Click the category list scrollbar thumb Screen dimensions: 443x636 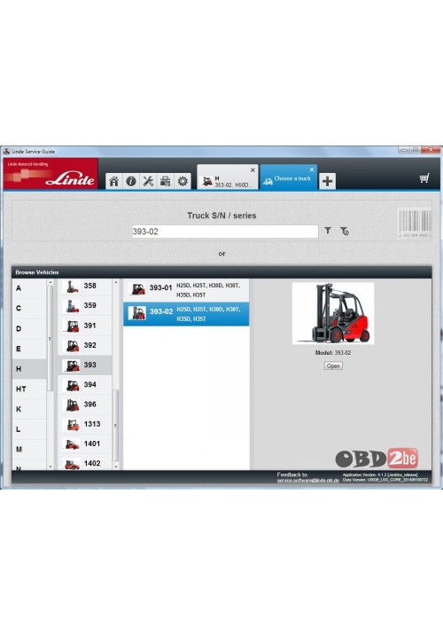click(x=51, y=338)
